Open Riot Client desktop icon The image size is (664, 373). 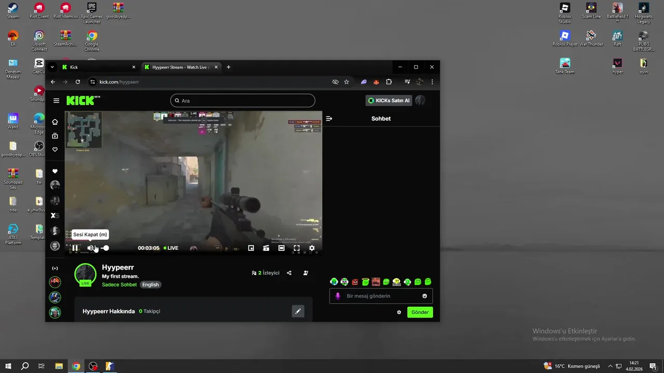click(x=39, y=11)
